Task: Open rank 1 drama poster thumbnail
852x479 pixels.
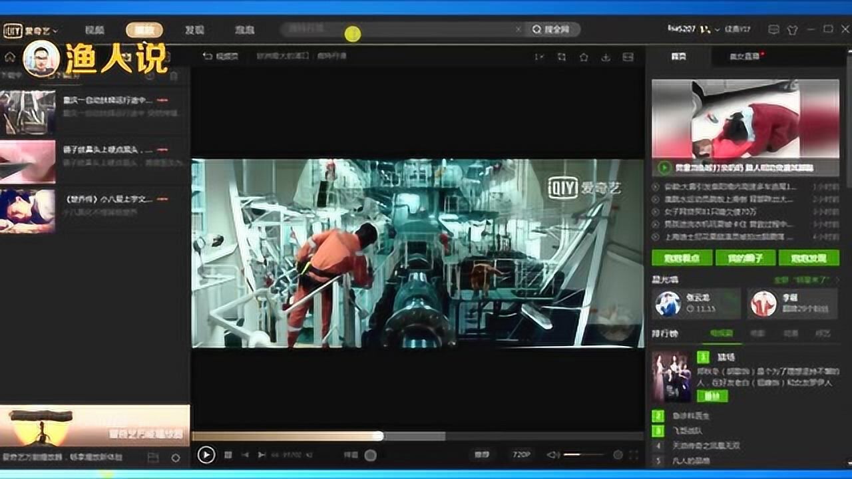Action: tap(671, 377)
